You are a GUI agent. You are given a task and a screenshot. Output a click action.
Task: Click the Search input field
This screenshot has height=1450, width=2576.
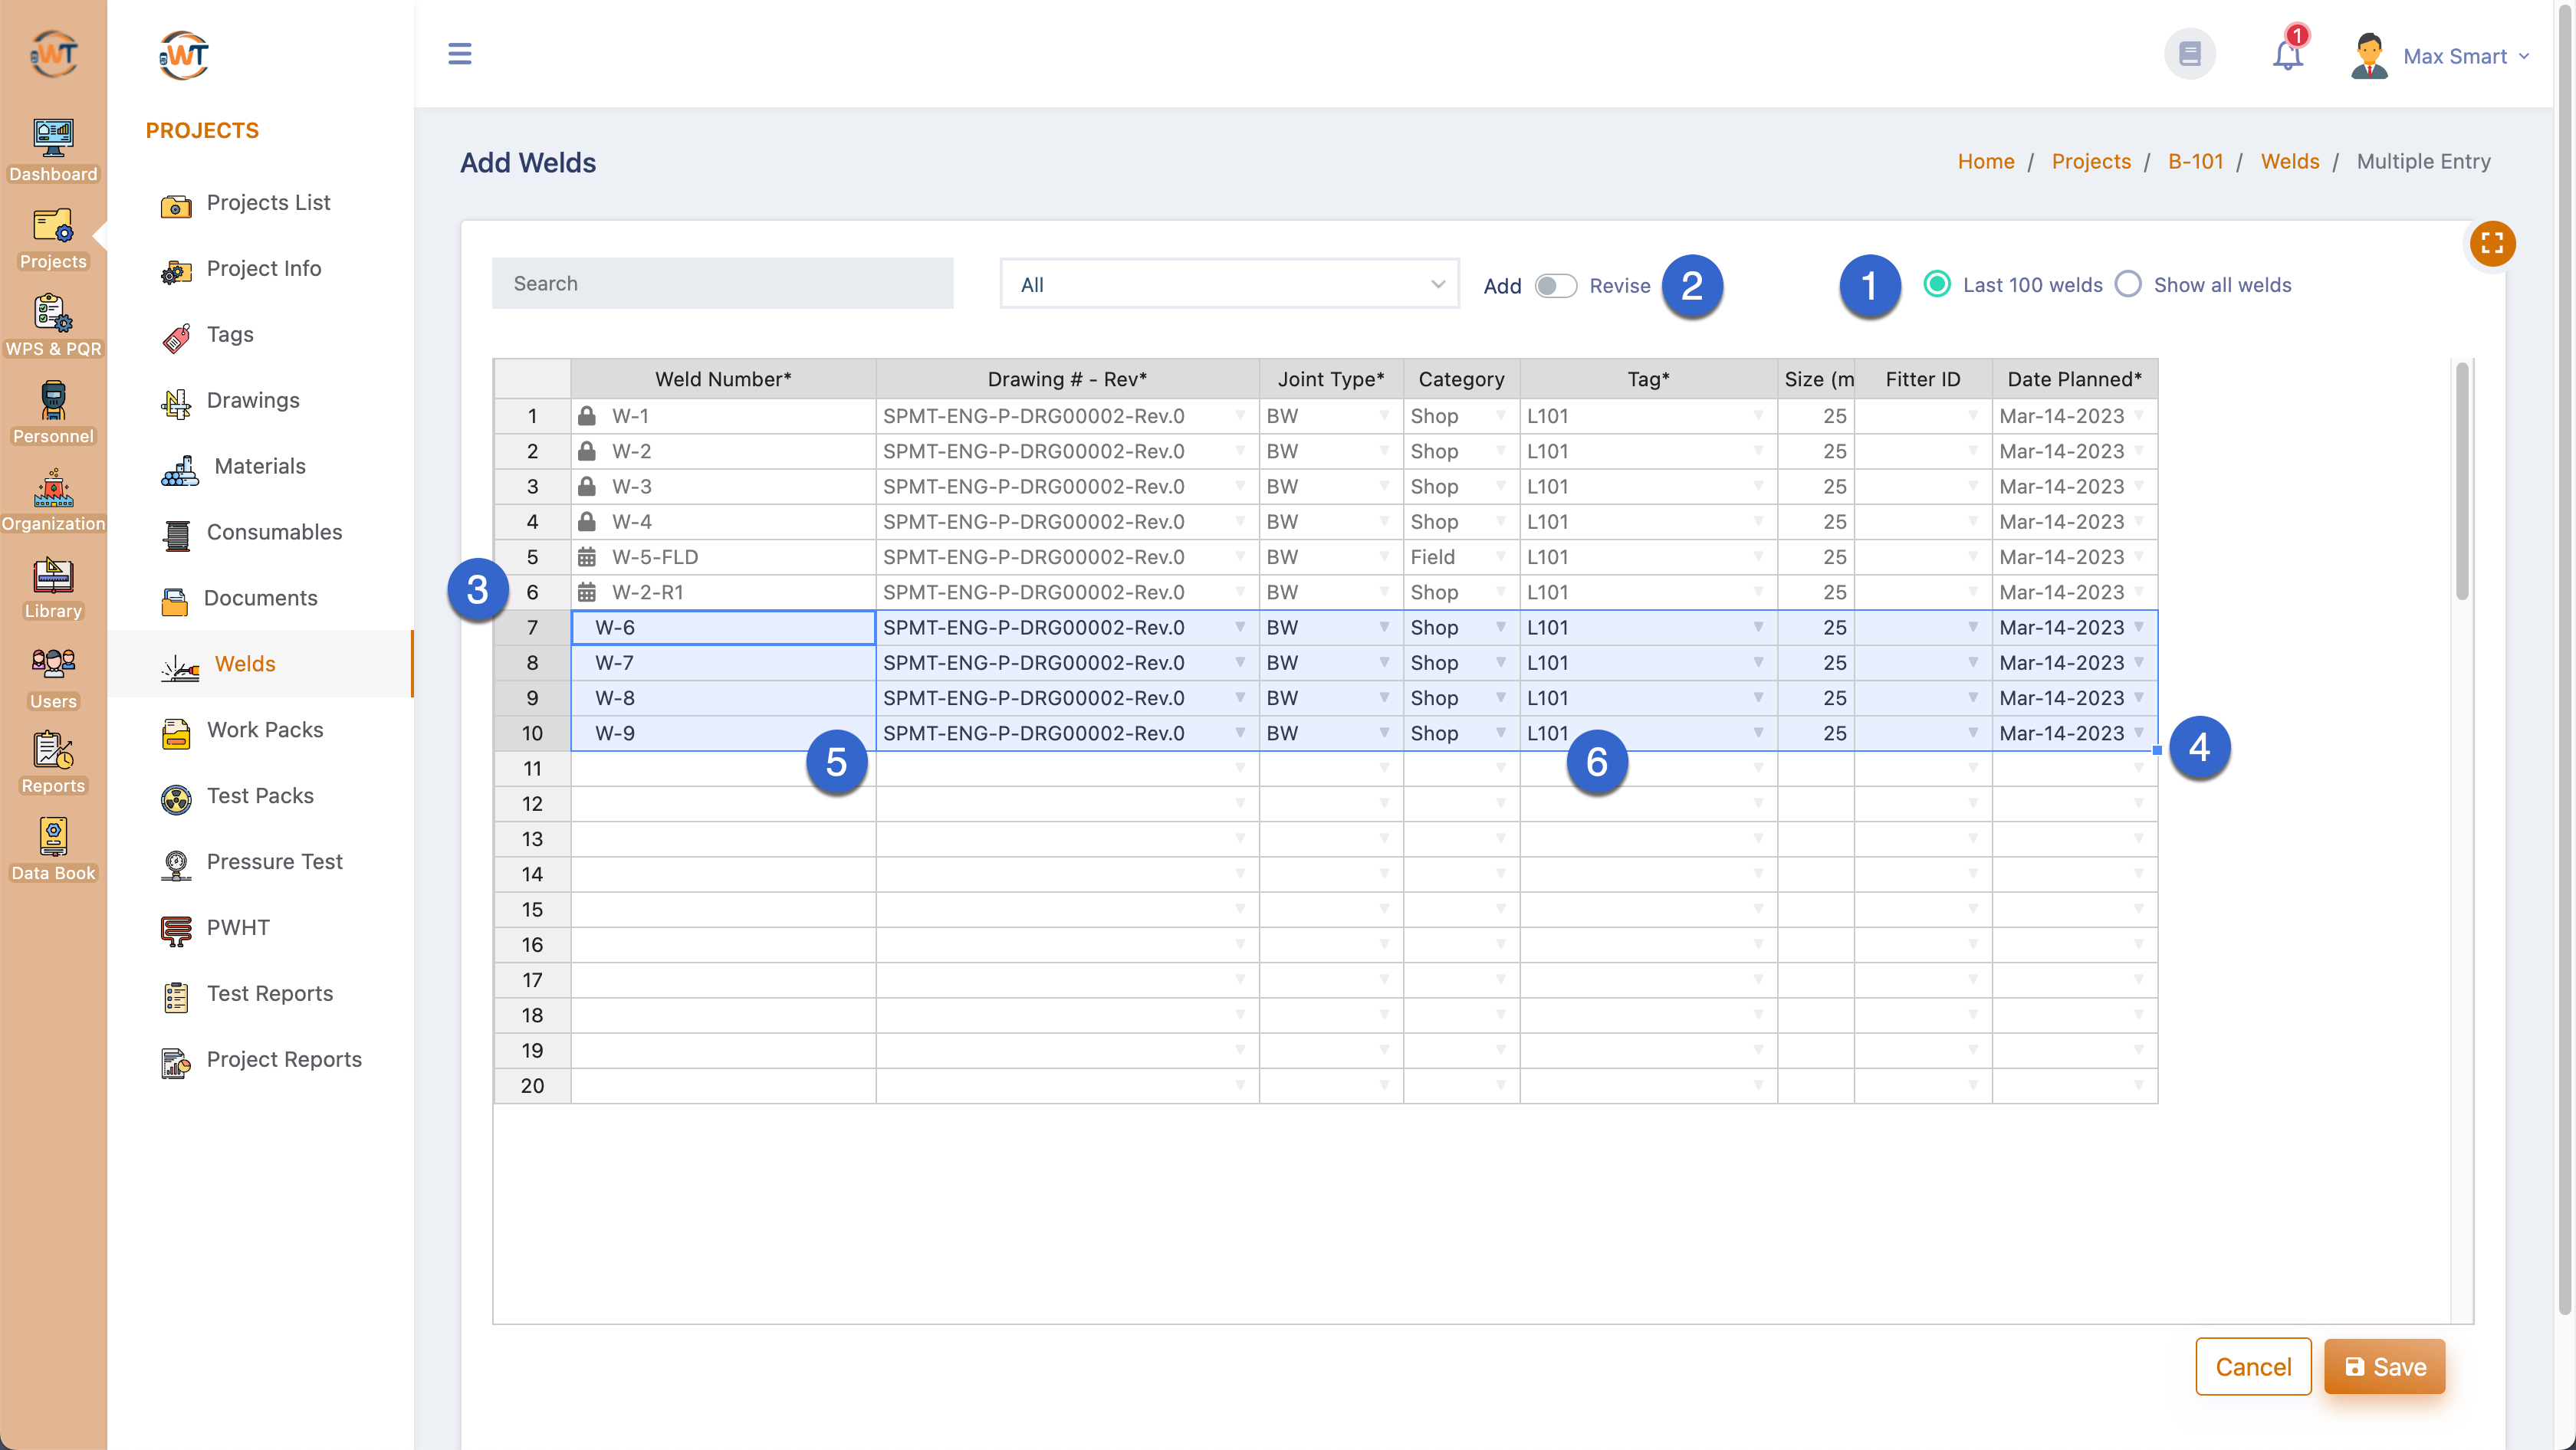pyautogui.click(x=722, y=284)
